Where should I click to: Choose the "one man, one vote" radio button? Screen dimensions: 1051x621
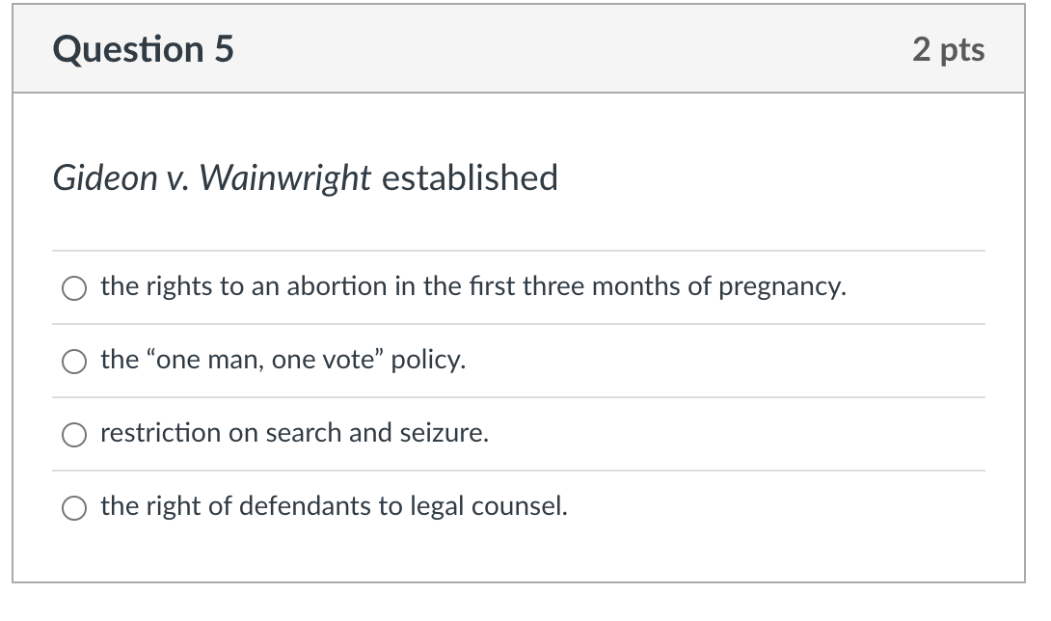point(73,362)
